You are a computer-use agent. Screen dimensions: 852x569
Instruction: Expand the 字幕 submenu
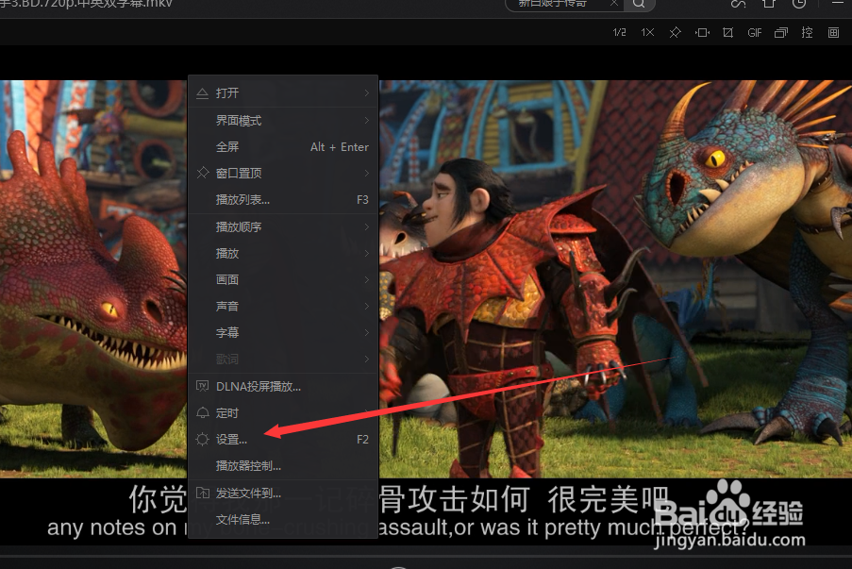click(283, 332)
